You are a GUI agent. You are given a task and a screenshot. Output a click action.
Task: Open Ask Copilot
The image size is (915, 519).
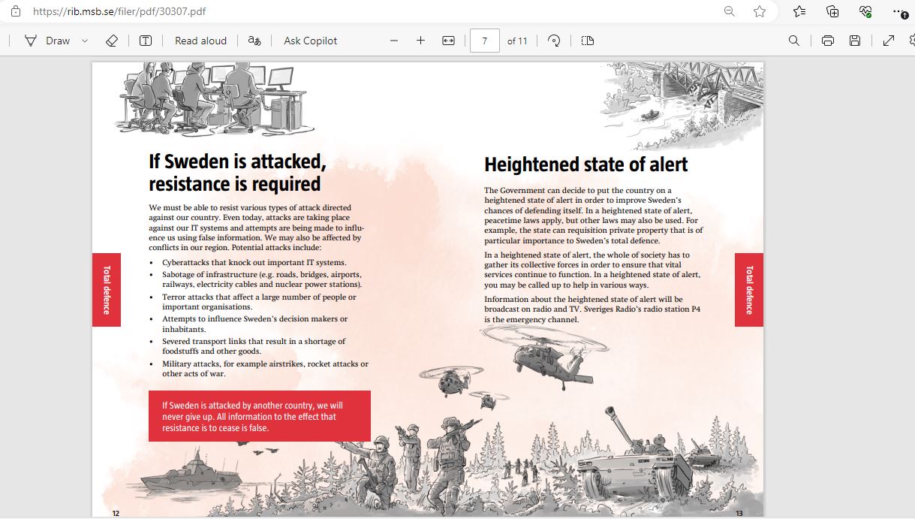pyautogui.click(x=311, y=41)
